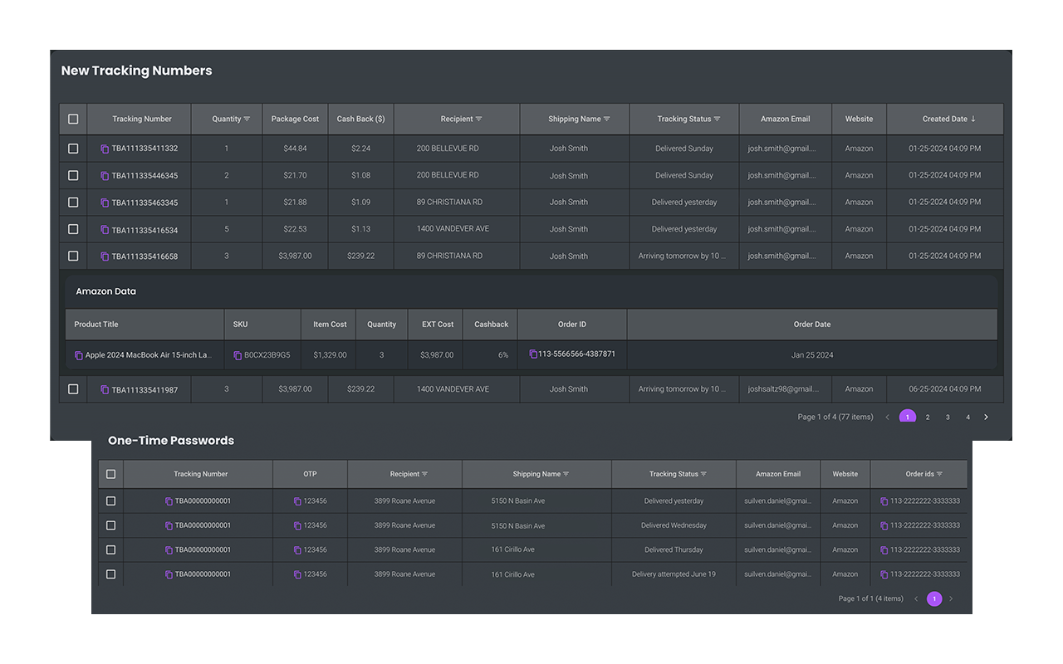Copy tracking number TBA111335446345
1063x664 pixels.
(105, 176)
